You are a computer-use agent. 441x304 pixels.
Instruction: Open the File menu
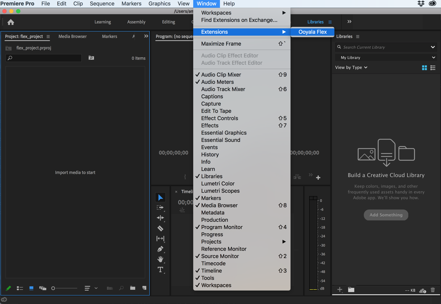click(45, 4)
